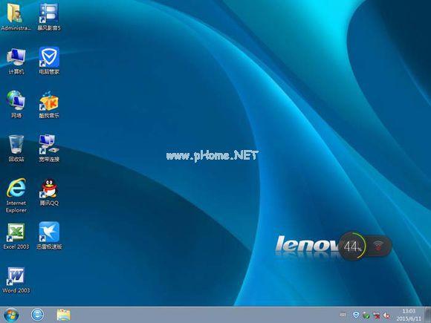Click the Show Desktop strip beside the clock
Viewport: 431px width, 323px height.
(x=427, y=315)
